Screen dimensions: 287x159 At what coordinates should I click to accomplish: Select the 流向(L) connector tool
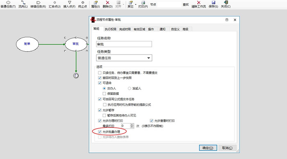coord(23,5)
